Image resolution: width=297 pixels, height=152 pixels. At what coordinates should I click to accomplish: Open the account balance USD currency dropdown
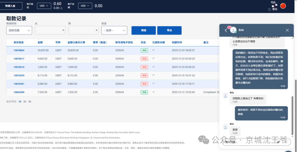(x=85, y=6)
